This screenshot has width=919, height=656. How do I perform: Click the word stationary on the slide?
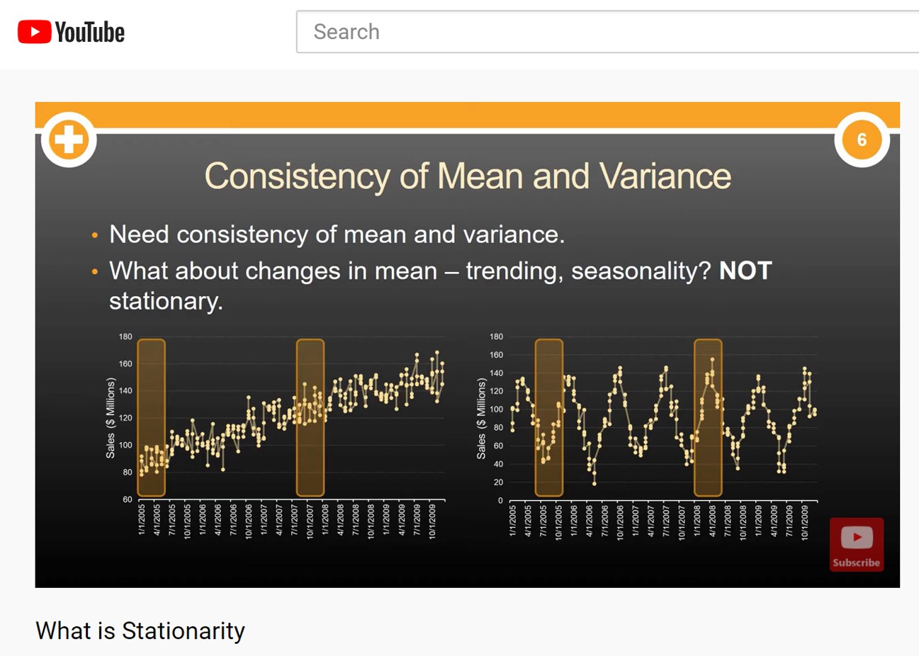click(x=166, y=301)
